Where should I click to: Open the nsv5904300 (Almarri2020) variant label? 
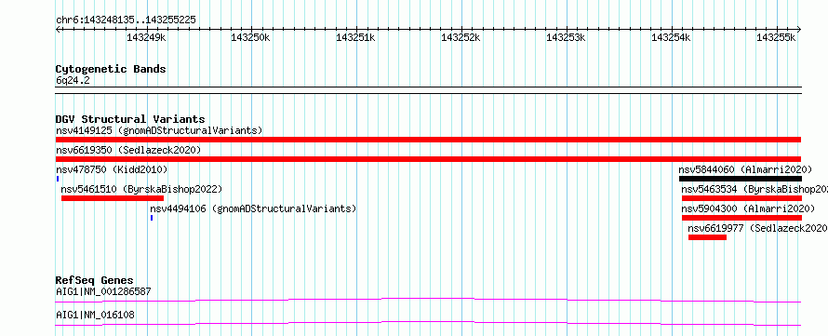tap(748, 208)
